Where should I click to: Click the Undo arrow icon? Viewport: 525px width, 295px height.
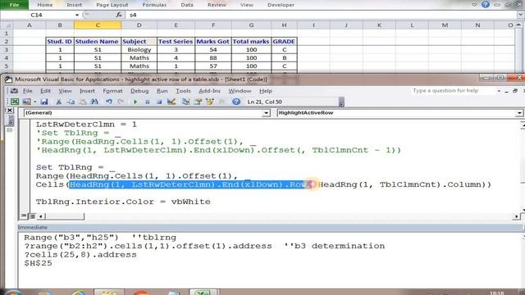(x=109, y=102)
